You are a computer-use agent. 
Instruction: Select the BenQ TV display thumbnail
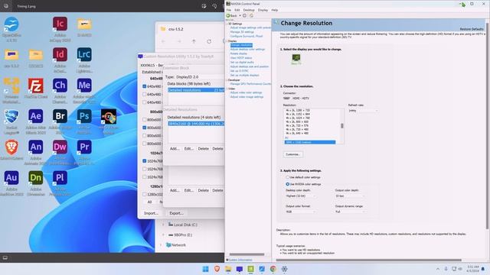tap(296, 59)
